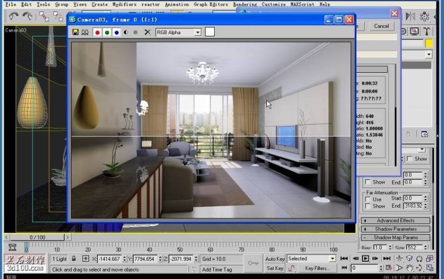Click the Selection Lock icon in the status bar
This screenshot has width=444, height=279.
click(74, 258)
